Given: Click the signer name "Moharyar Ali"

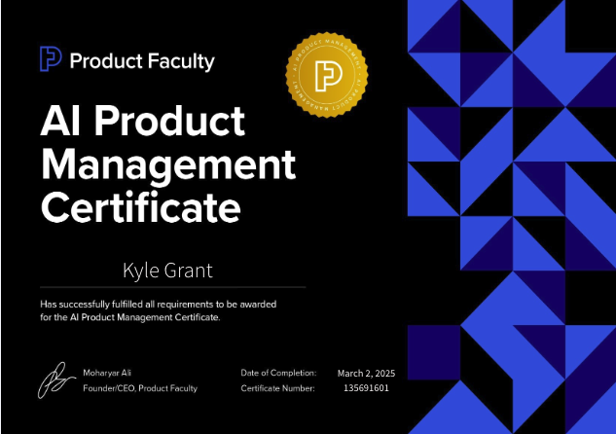Looking at the screenshot, I should pyautogui.click(x=107, y=373).
